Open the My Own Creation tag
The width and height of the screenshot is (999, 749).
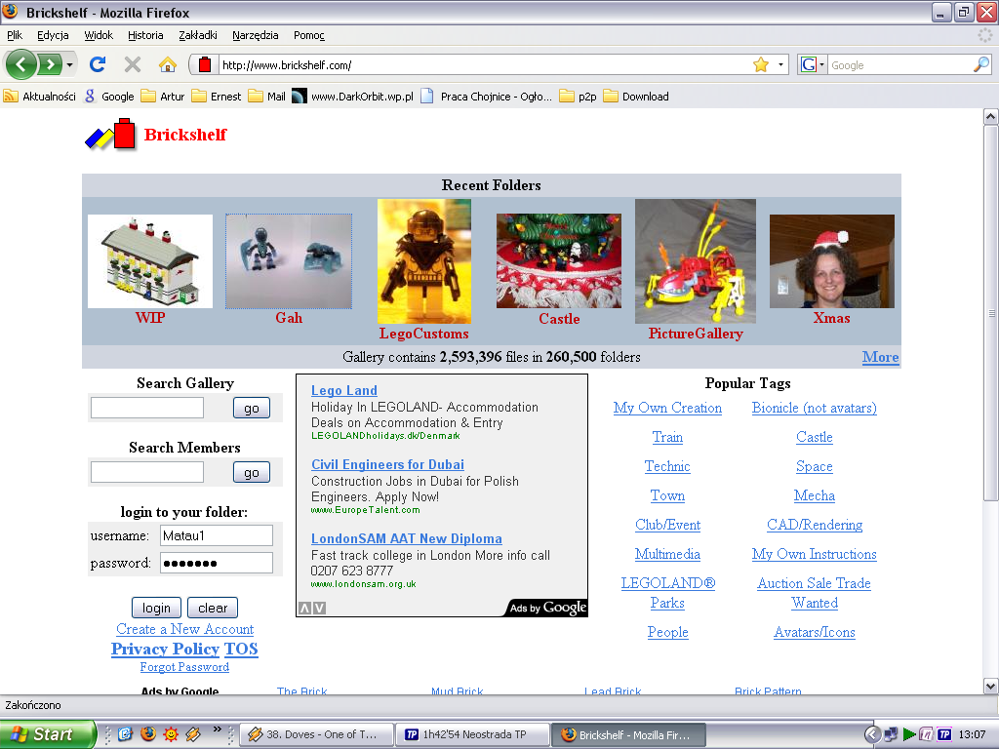667,408
